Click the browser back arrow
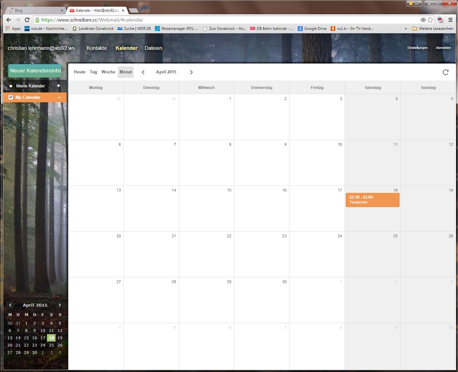Screen dimensions: 458x372 pyautogui.click(x=8, y=20)
